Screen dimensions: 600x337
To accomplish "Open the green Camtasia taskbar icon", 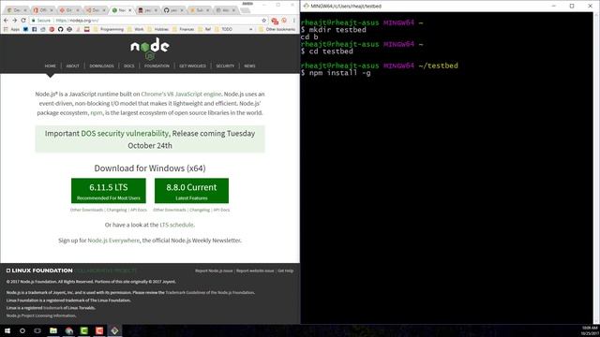I will pos(84,330).
